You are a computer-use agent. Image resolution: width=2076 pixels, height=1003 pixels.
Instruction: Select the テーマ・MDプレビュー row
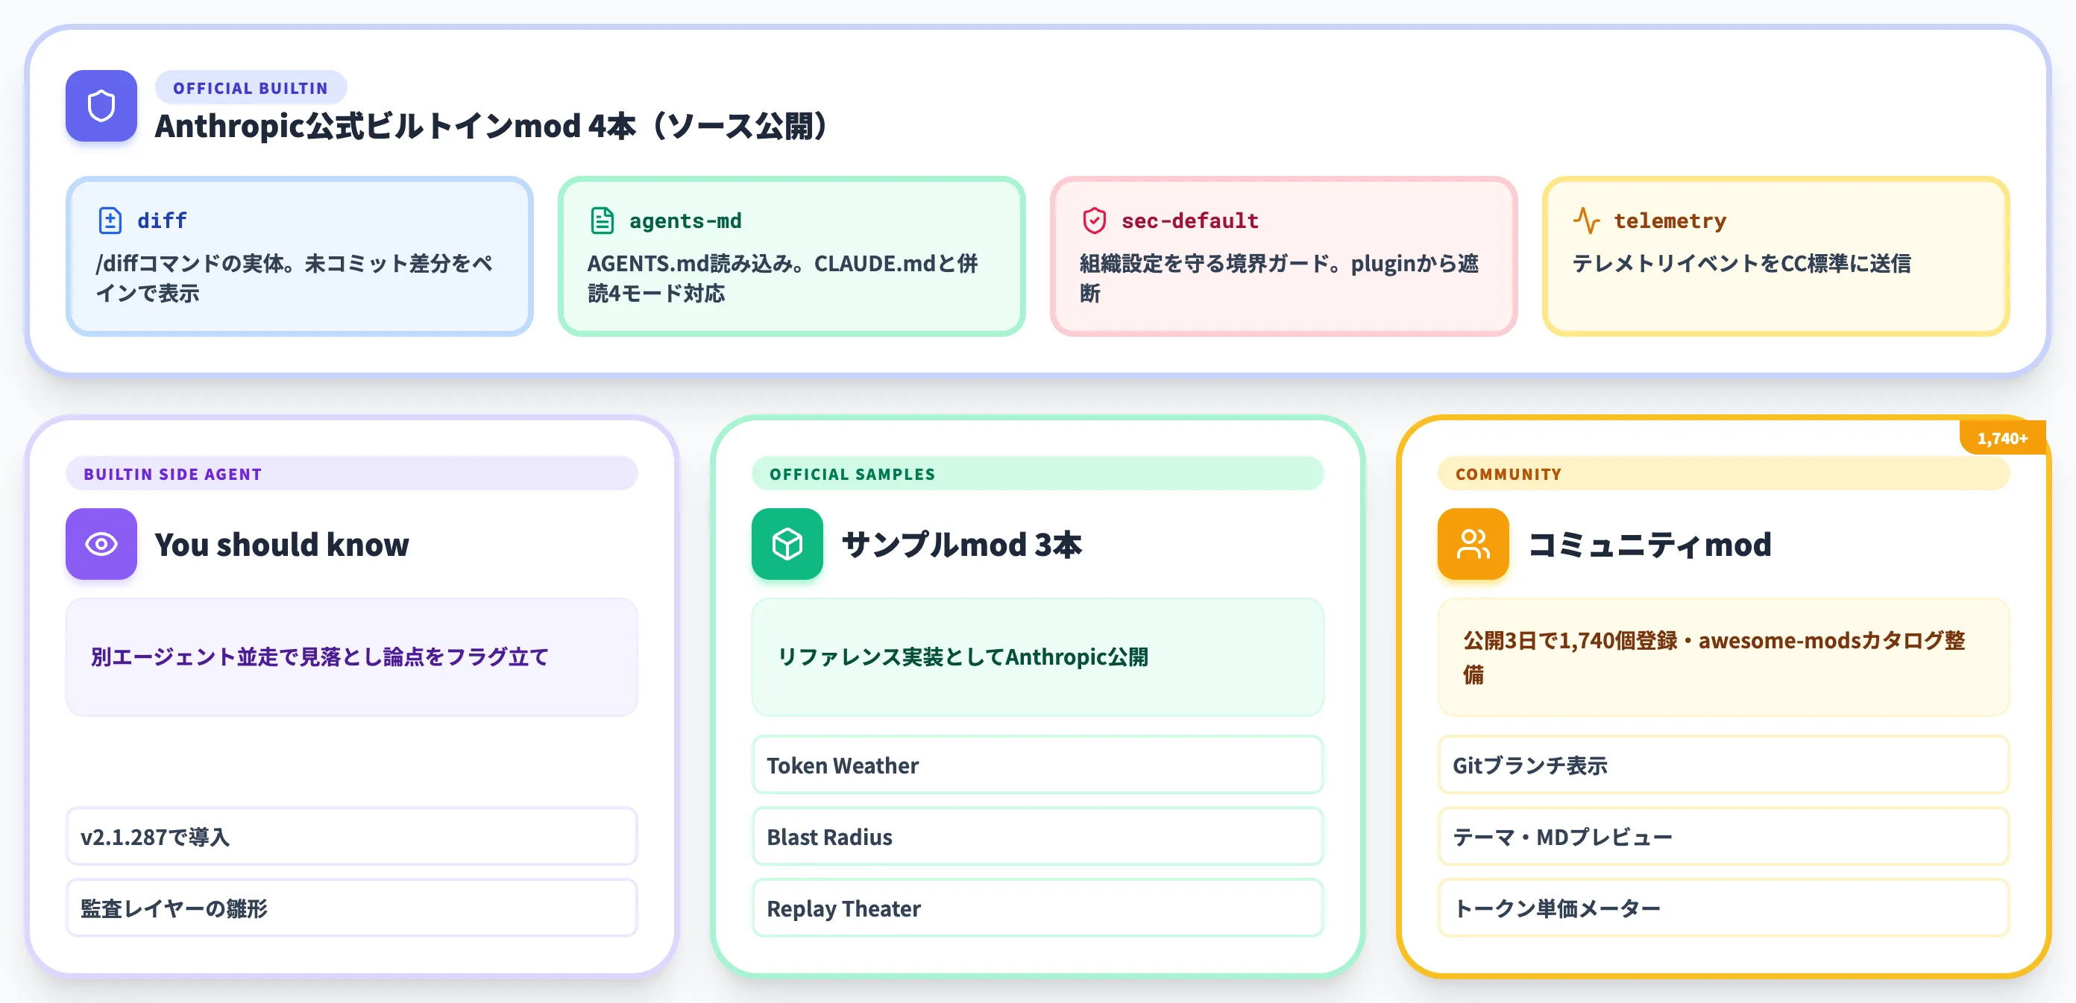(x=1723, y=836)
